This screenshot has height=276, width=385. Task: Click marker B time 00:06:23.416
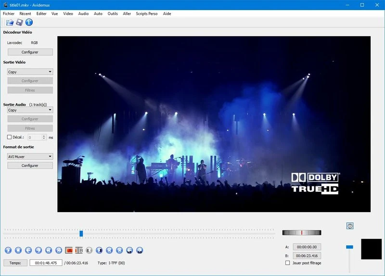point(307,256)
